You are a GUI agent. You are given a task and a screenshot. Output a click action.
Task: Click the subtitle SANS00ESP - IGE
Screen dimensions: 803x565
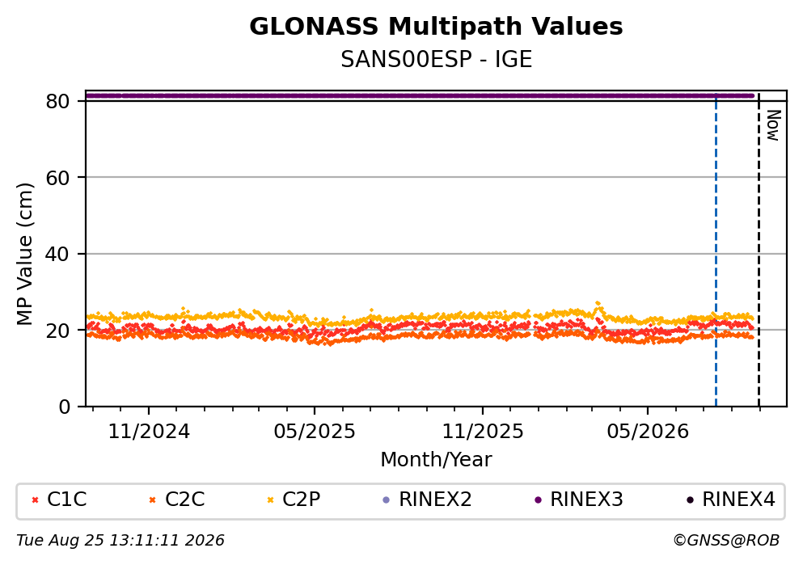click(437, 59)
